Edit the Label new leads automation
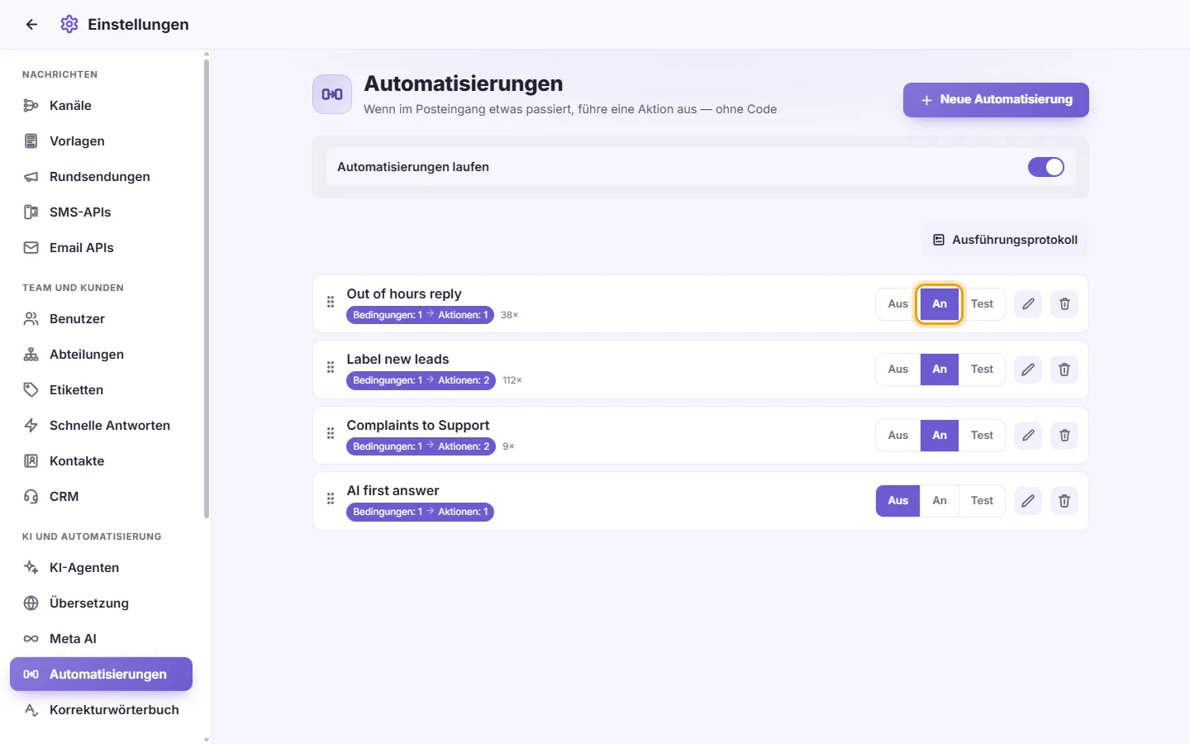Viewport: 1190px width, 744px height. pyautogui.click(x=1028, y=370)
